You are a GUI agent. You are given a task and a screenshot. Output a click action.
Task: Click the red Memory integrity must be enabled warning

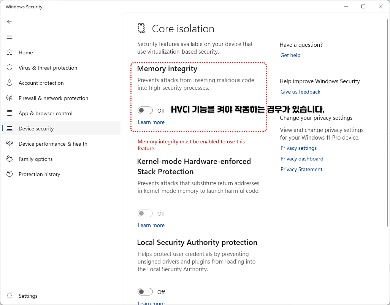coord(191,145)
